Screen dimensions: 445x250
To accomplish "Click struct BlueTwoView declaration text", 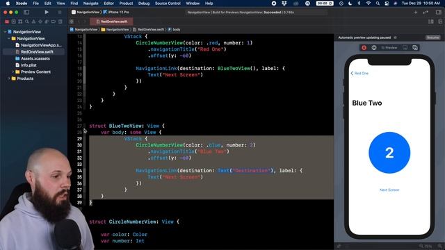I will [x=127, y=126].
